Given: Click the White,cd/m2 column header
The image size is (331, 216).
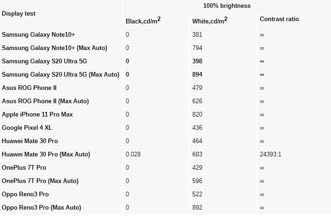Looking at the screenshot, I should (x=210, y=21).
